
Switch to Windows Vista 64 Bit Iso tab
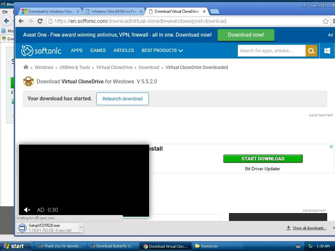pyautogui.click(x=113, y=11)
